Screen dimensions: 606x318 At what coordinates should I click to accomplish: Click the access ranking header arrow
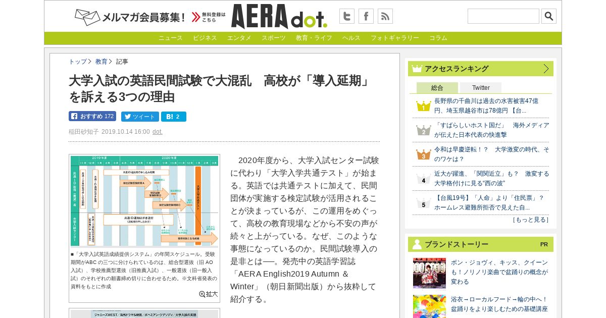[546, 69]
